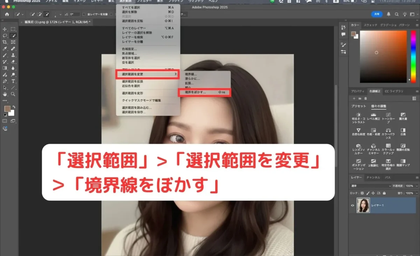The height and width of the screenshot is (256, 420).
Task: Open フィルター menu in menu bar
Action: tap(144, 1)
